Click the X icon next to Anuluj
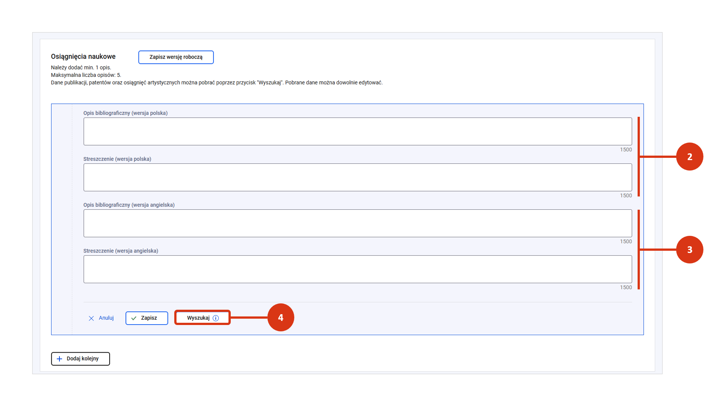The image size is (718, 403). click(x=91, y=318)
